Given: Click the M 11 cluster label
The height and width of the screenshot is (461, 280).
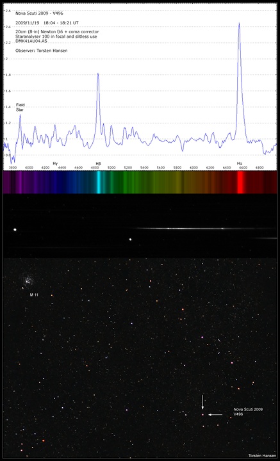Looking at the screenshot, I should pyautogui.click(x=35, y=295).
